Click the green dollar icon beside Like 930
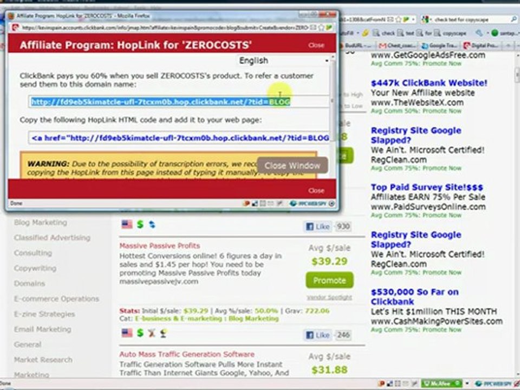520x390 pixels. 140,224
